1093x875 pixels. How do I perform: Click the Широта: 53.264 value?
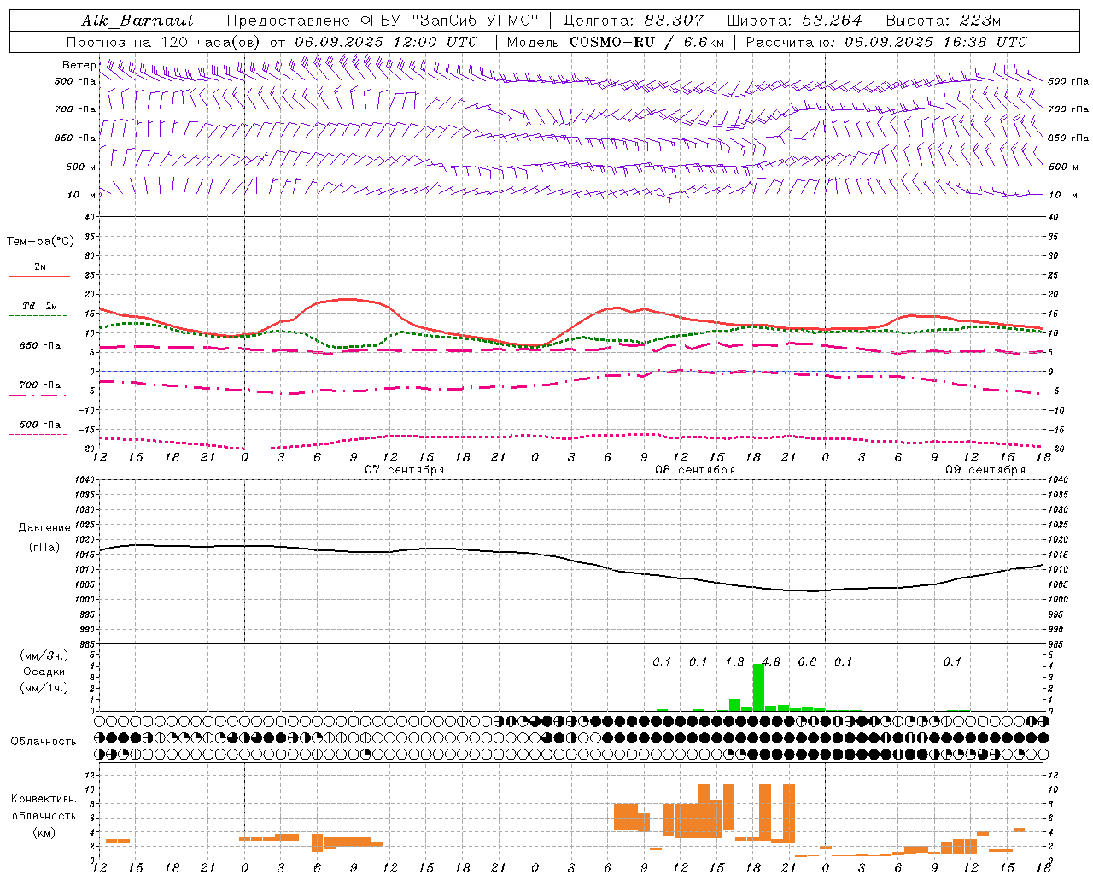[x=794, y=21]
